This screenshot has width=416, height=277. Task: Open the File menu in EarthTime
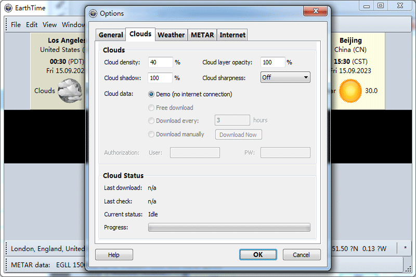point(16,24)
